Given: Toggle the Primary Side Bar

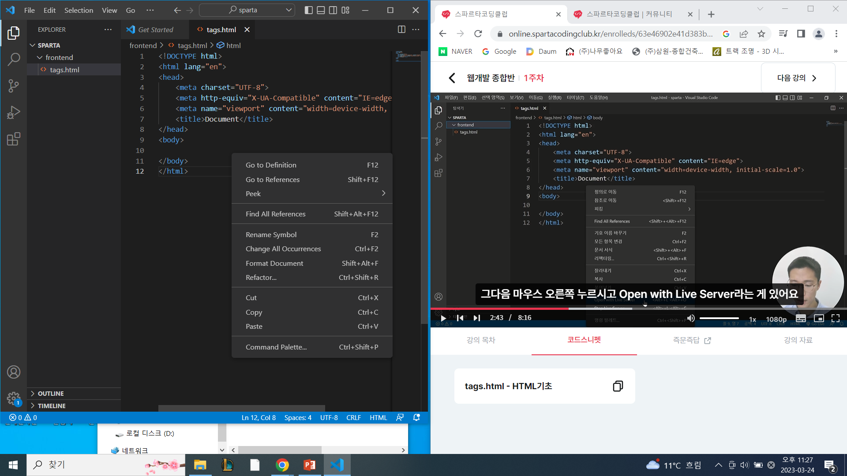Looking at the screenshot, I should [x=309, y=10].
